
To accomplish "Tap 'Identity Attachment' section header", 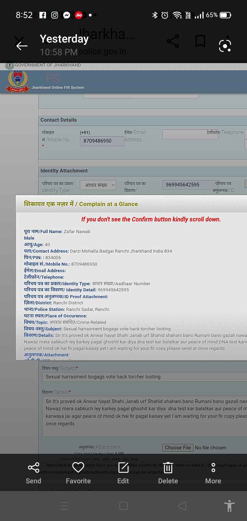I will point(64,171).
